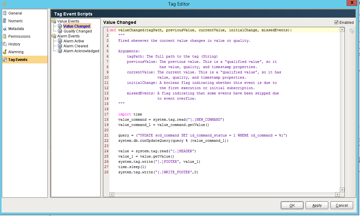Select the Alarming tab label
The height and width of the screenshot is (216, 360).
click(x=16, y=52)
